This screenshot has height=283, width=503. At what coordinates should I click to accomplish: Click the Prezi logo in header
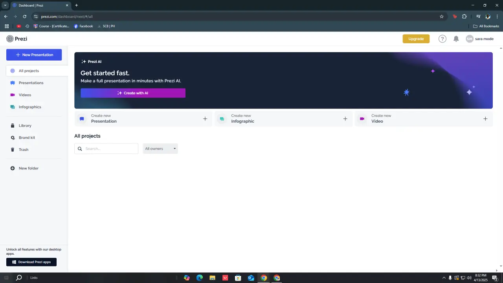pyautogui.click(x=17, y=39)
